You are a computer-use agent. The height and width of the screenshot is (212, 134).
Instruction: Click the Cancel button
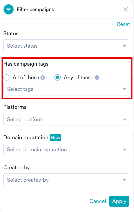tap(98, 201)
